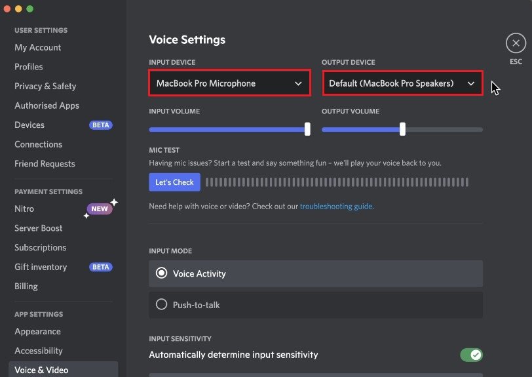Click the Let's Check mic test button
Screen dimensions: 532x377
(x=174, y=182)
